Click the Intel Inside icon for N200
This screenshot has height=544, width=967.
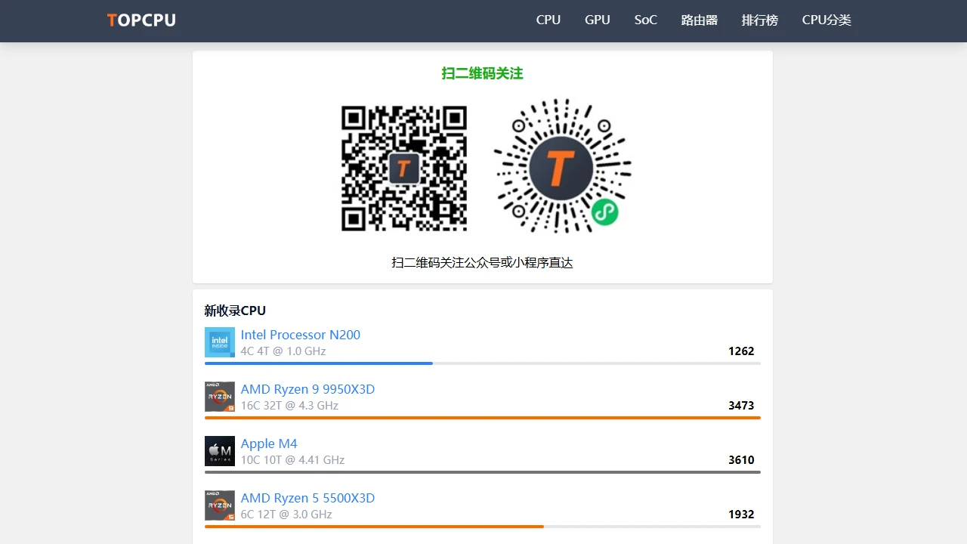[220, 342]
